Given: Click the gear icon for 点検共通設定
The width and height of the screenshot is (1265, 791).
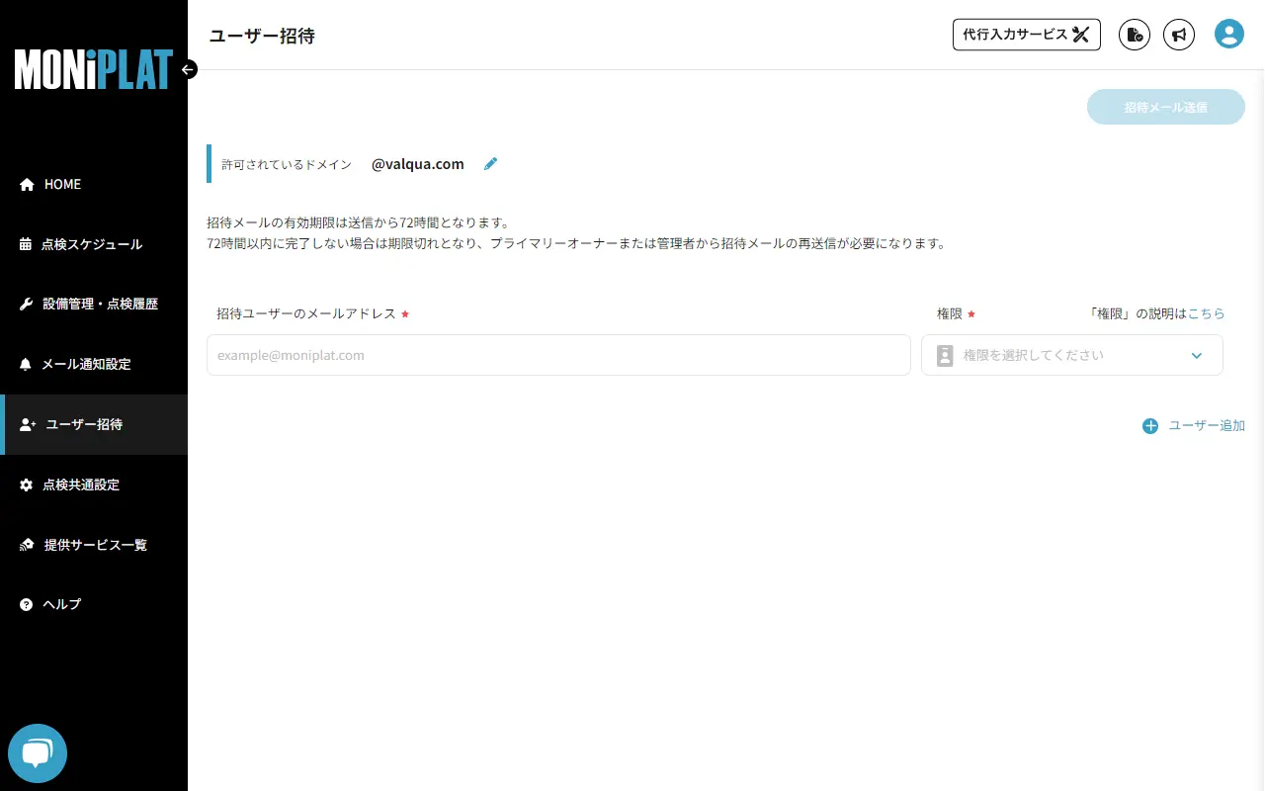Looking at the screenshot, I should [25, 484].
